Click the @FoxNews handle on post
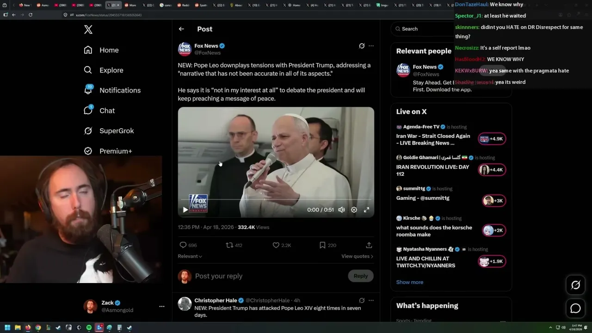 208,53
